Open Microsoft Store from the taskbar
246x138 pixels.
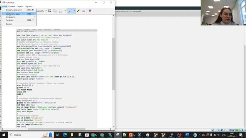click(87, 135)
